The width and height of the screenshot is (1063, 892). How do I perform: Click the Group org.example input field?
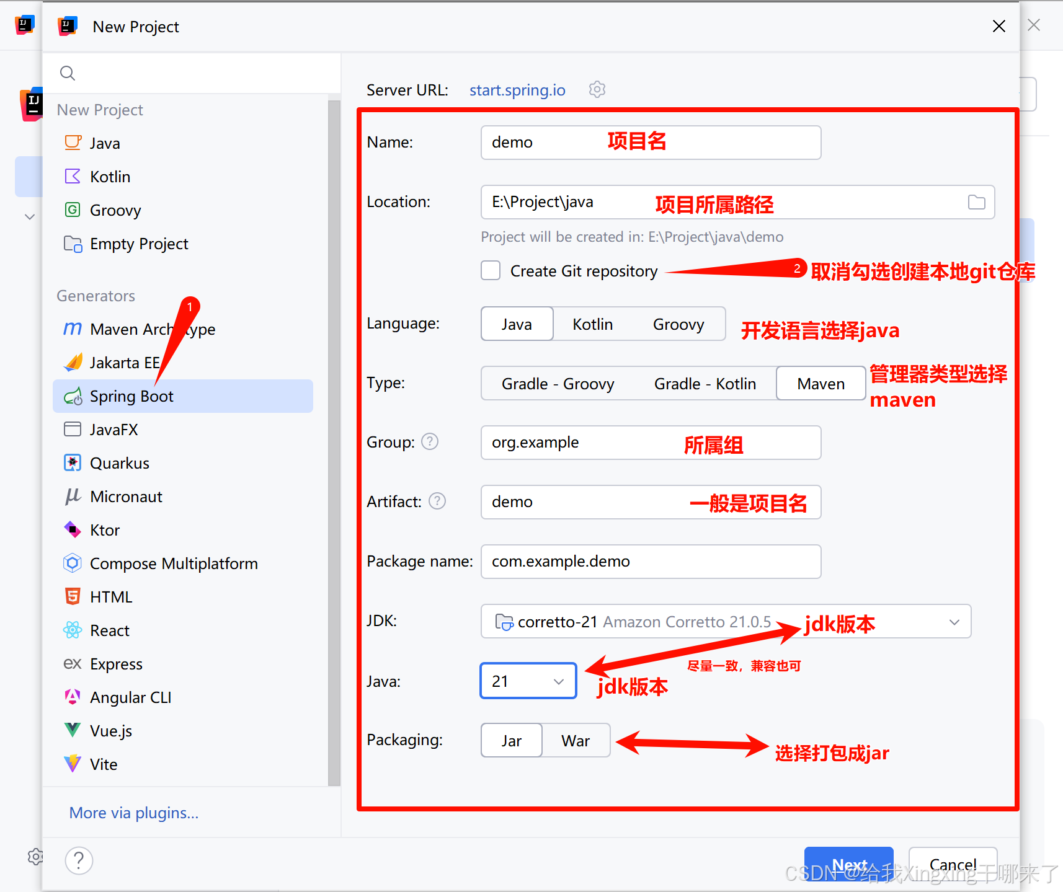tap(651, 443)
